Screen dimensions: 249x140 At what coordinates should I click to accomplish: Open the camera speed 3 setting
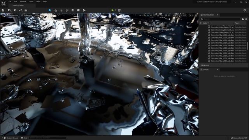(x=191, y=16)
